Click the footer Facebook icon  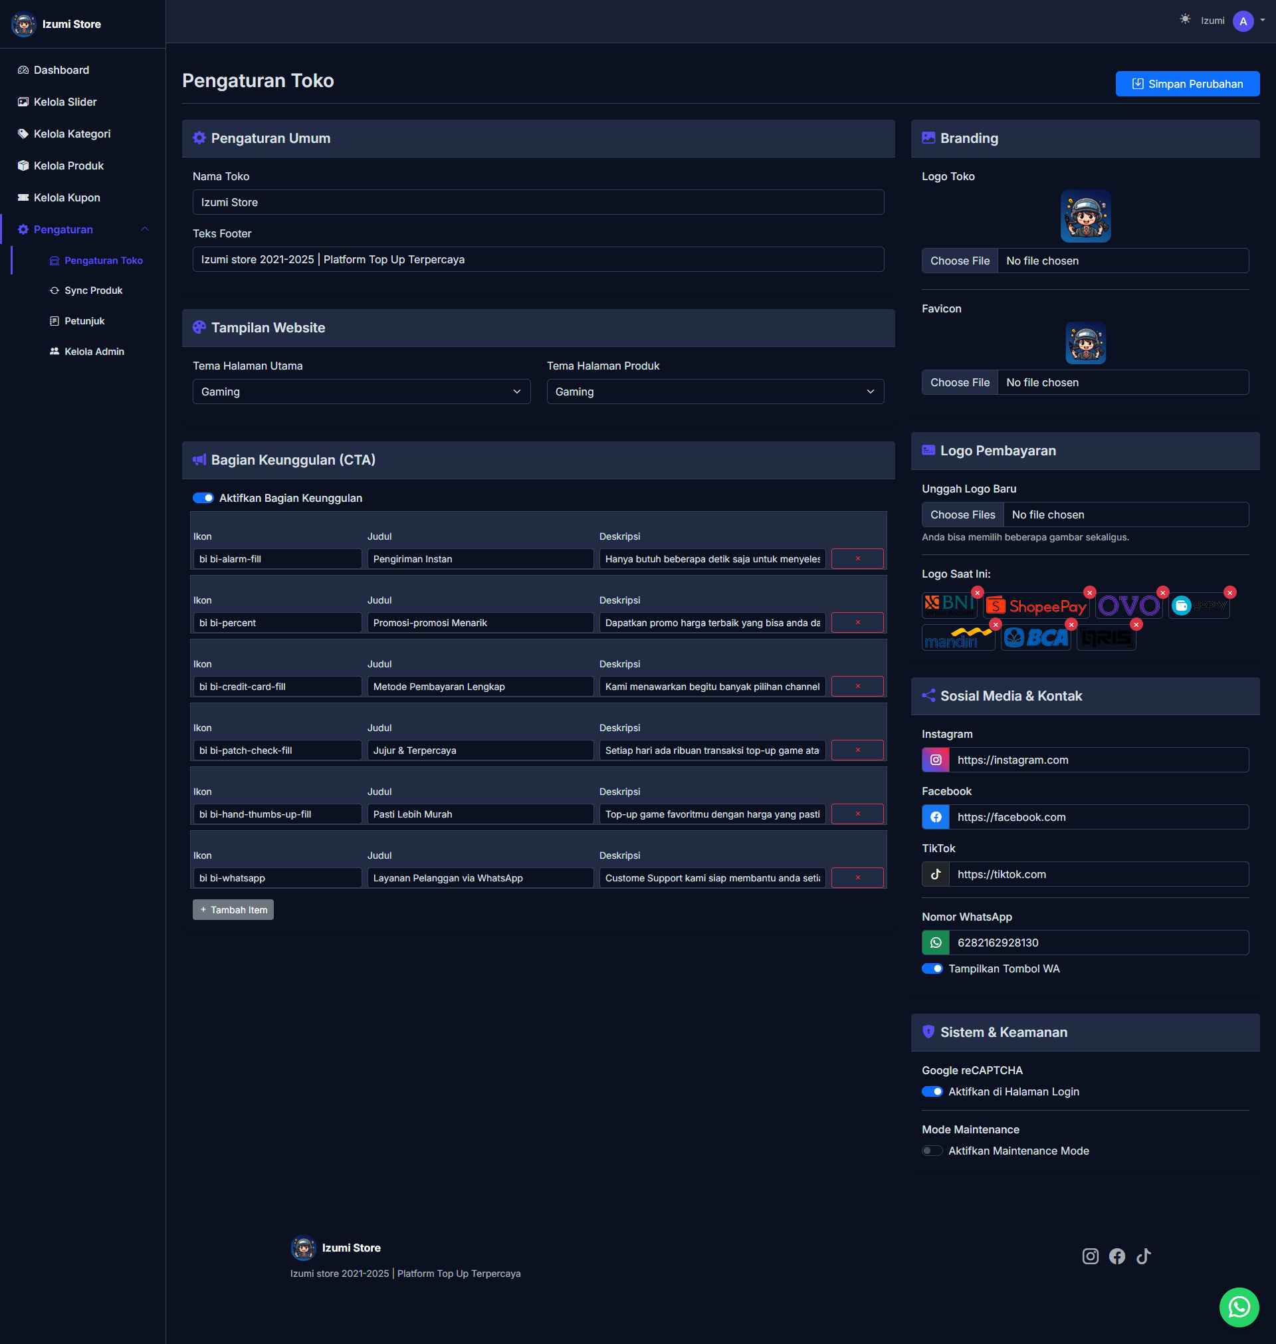point(1116,1256)
